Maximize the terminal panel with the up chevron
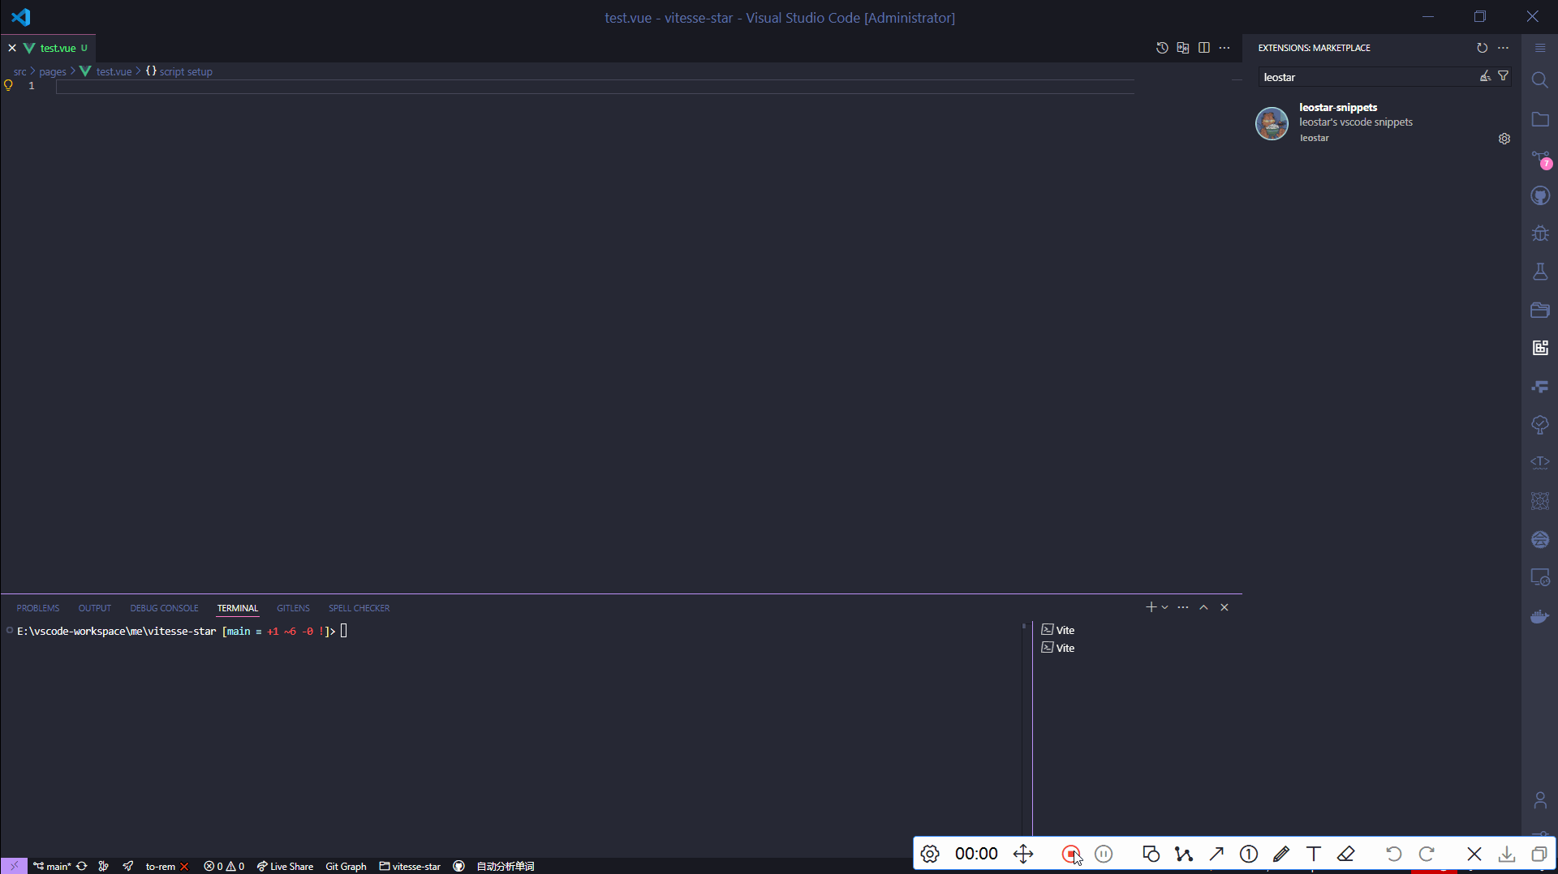 (1203, 607)
